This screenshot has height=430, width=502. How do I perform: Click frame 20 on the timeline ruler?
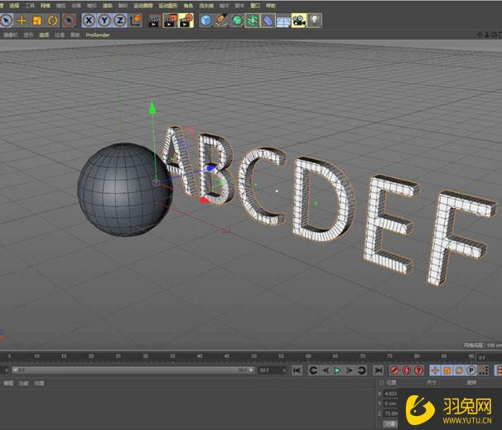91,356
